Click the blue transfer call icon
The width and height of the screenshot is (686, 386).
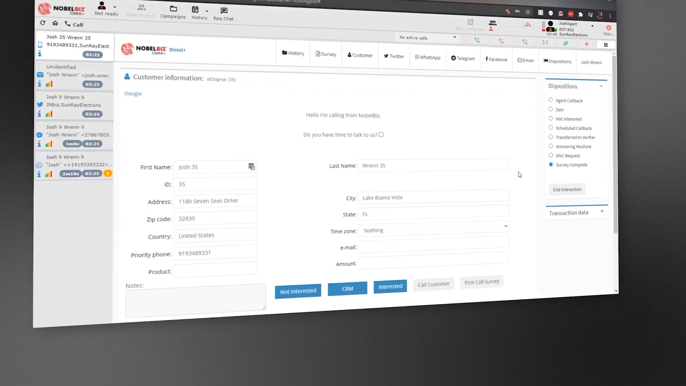(545, 42)
